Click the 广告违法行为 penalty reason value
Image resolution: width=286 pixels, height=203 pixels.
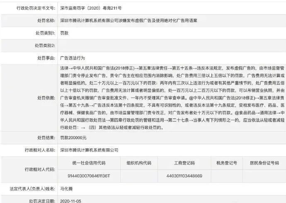tap(73, 58)
